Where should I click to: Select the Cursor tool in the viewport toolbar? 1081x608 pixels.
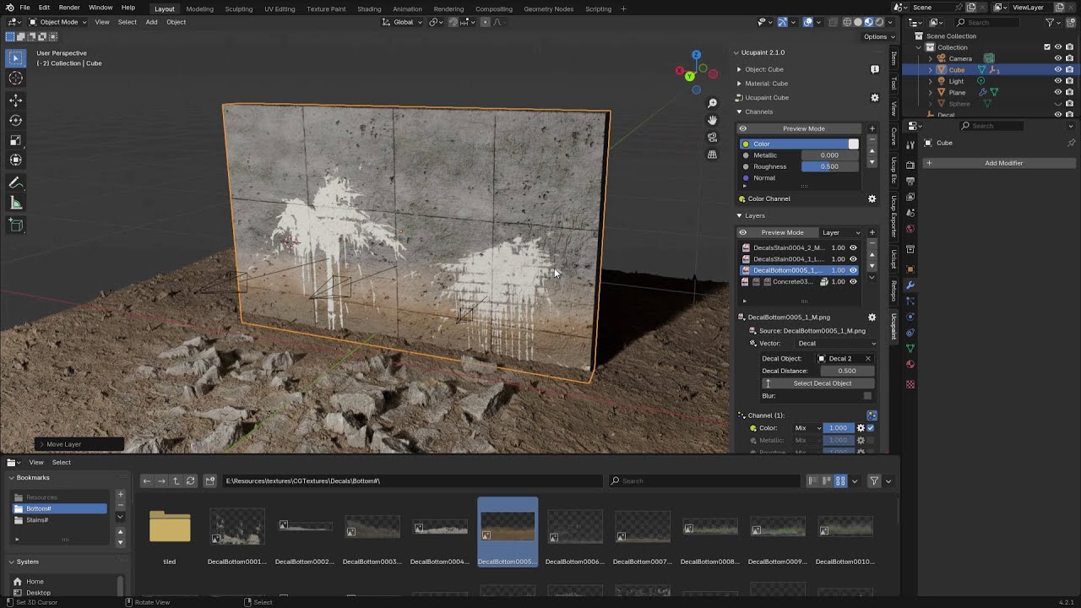(x=15, y=78)
